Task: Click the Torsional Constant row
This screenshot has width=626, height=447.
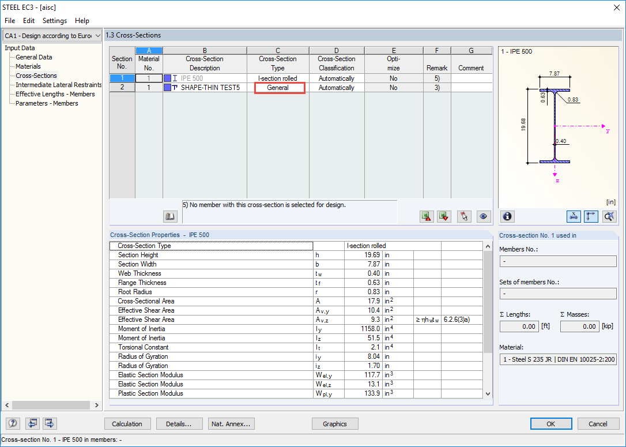Action: point(296,347)
